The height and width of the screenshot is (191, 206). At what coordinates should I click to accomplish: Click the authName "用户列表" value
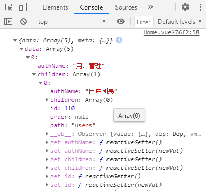[x=101, y=91]
